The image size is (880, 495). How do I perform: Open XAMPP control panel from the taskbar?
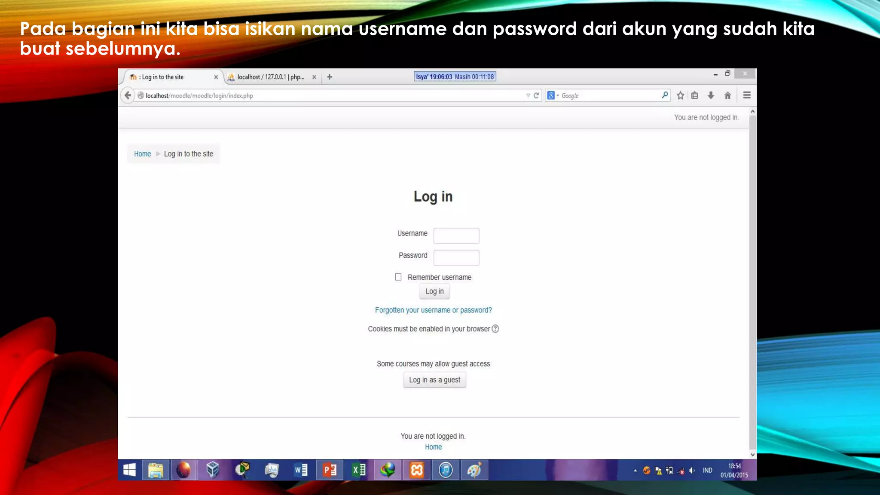pyautogui.click(x=416, y=470)
